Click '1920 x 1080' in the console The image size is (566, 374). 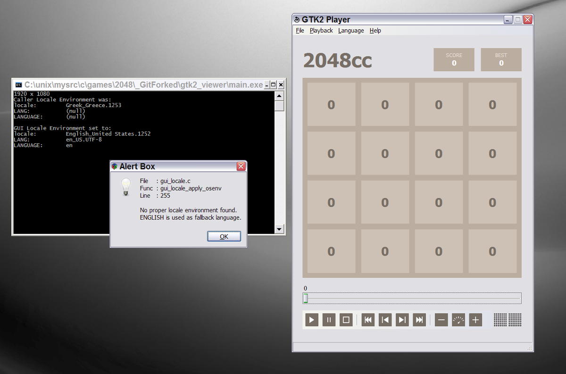pyautogui.click(x=32, y=94)
